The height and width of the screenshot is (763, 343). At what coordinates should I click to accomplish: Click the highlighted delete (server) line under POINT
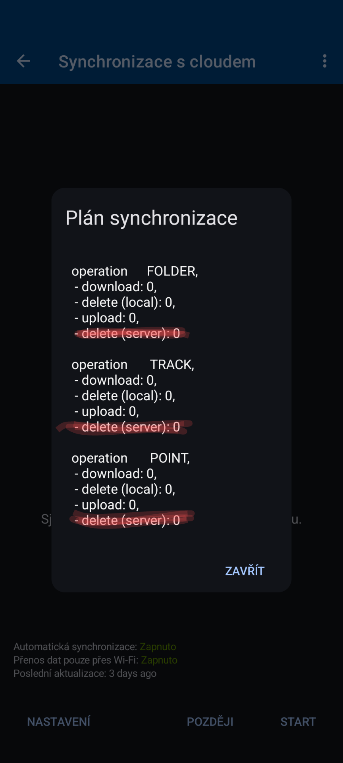point(127,520)
